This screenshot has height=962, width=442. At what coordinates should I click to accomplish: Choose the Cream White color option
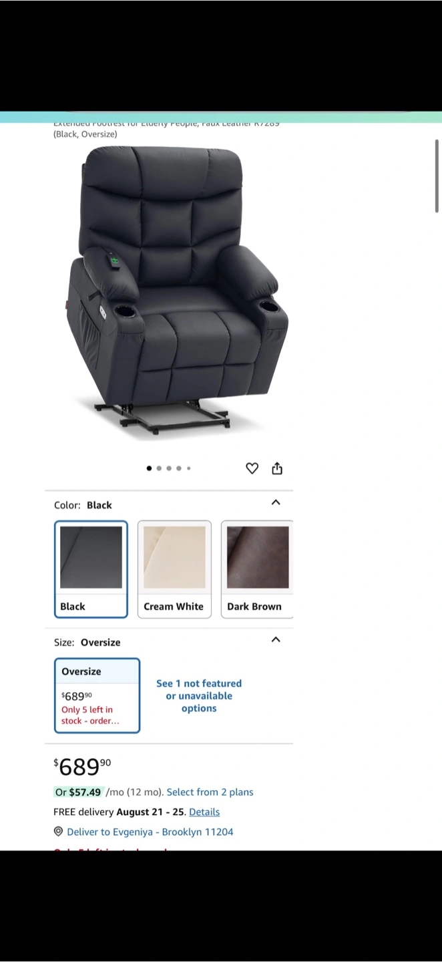click(174, 569)
